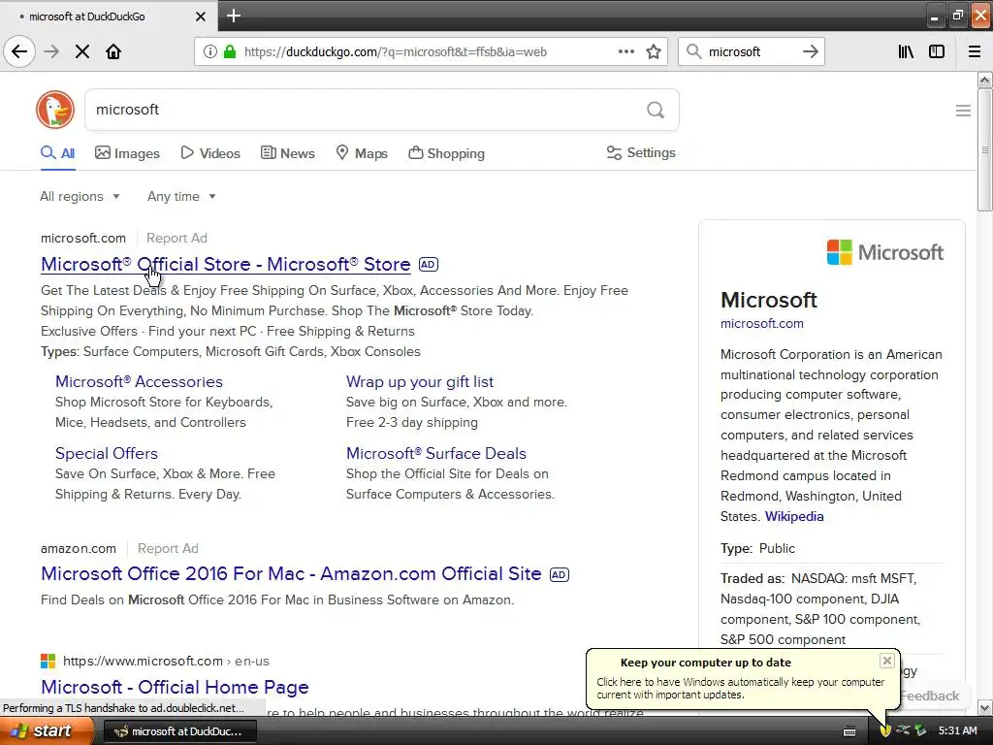This screenshot has width=993, height=745.
Task: Open page actions three-dot menu
Action: pos(625,51)
